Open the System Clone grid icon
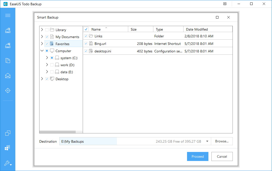Viewport: 272px width, 171px height. click(7, 148)
